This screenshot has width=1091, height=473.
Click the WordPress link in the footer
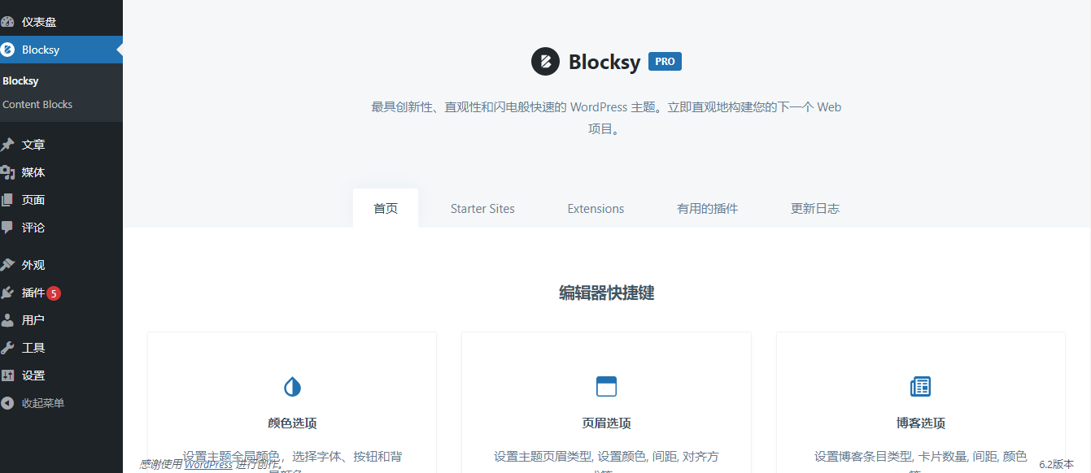pyautogui.click(x=208, y=464)
